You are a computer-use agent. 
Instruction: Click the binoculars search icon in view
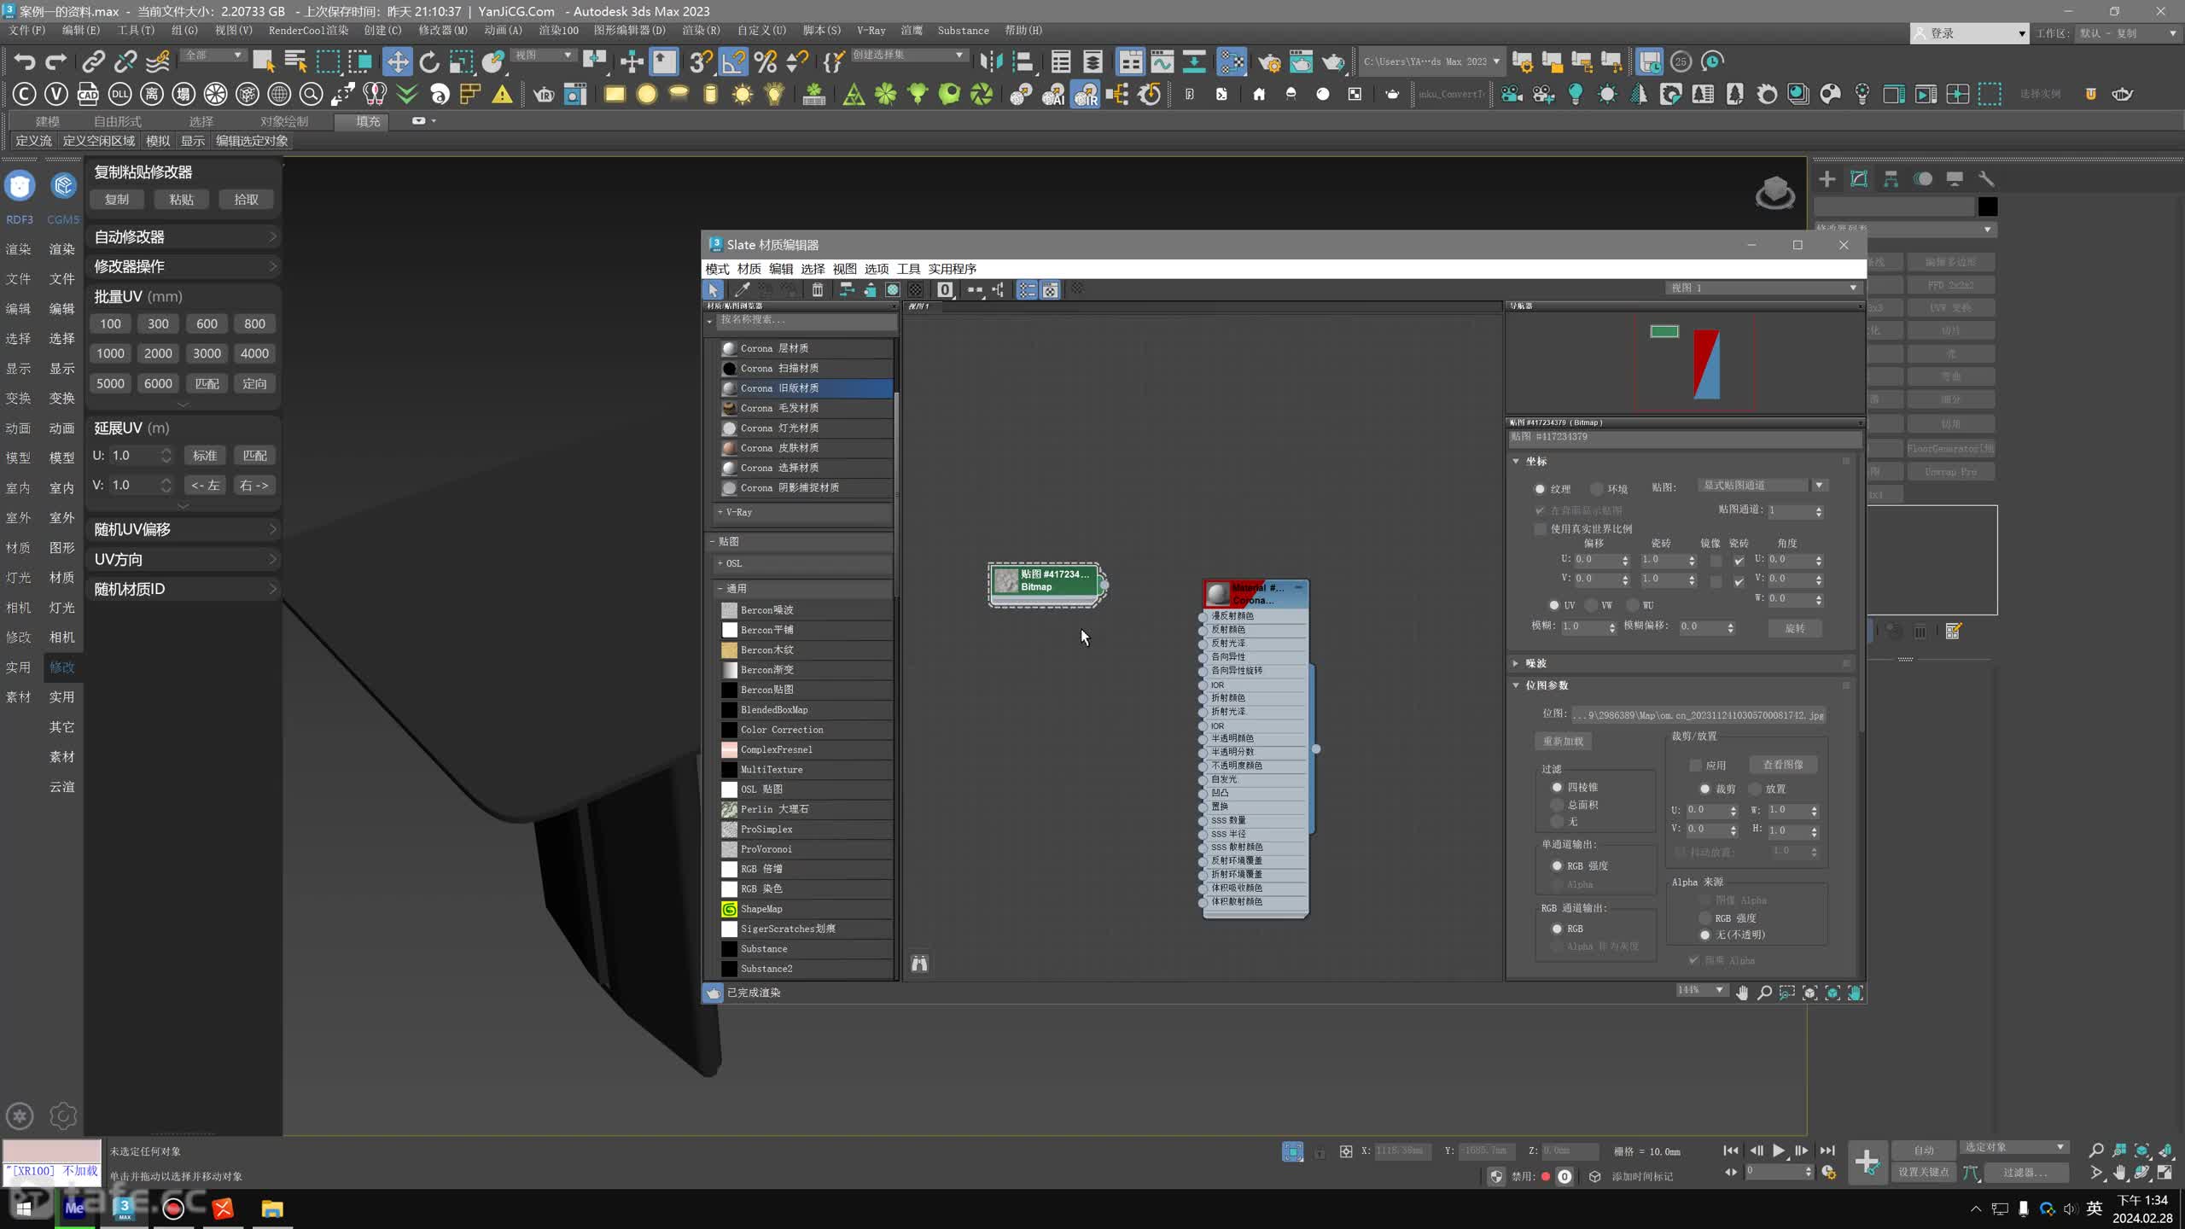pos(919,964)
